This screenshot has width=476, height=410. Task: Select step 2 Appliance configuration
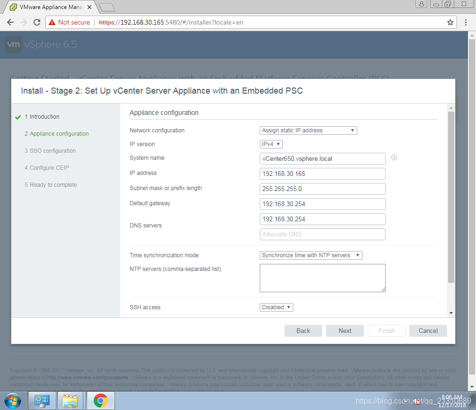56,134
